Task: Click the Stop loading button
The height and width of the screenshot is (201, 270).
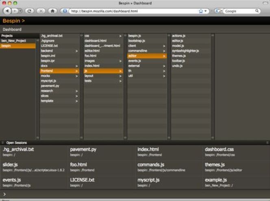Action: tap(41, 11)
